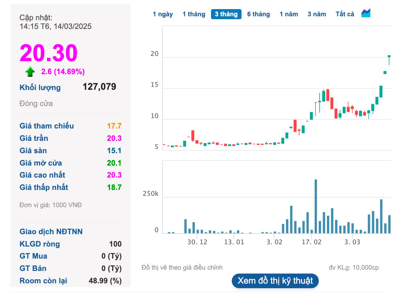Click the Giá tham chiếu value 17.7

(x=114, y=126)
